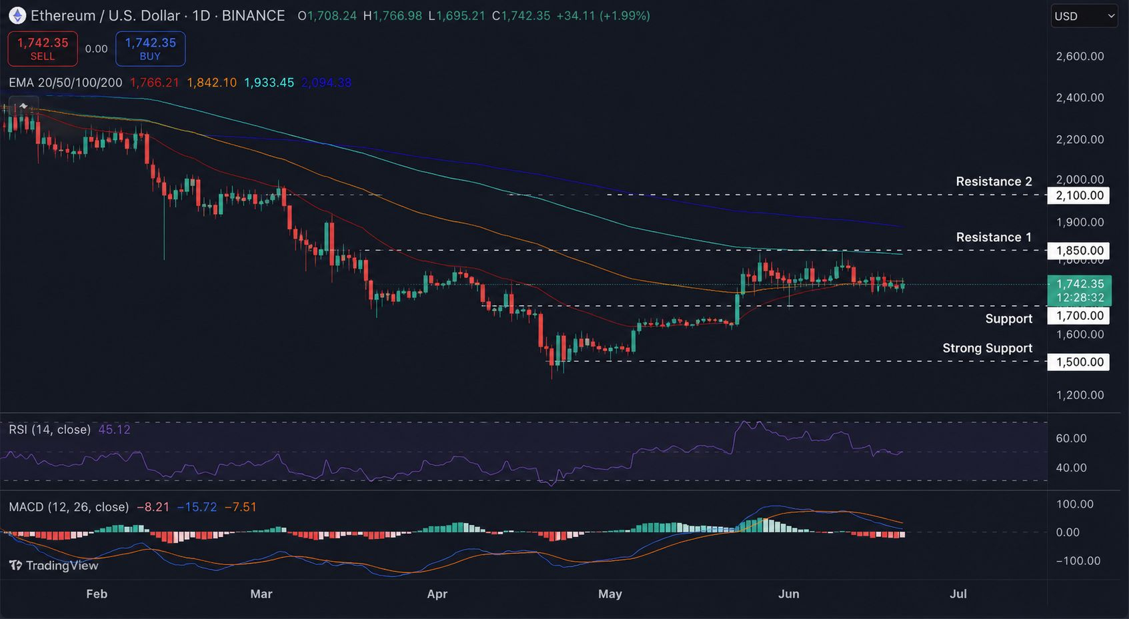
Task: Click the EMA 100 value 1,933.45
Action: point(269,83)
